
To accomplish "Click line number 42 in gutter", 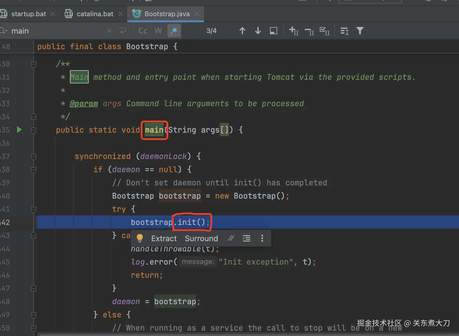I will 5,222.
